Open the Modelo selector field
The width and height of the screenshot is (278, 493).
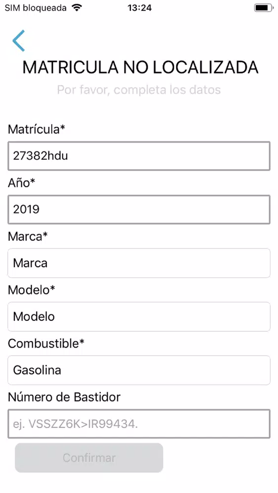139,317
